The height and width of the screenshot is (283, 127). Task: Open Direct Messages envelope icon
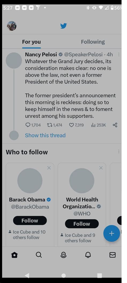point(113,255)
